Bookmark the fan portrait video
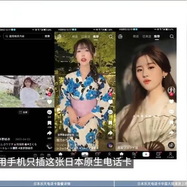The height and width of the screenshot is (187, 187). click(171, 122)
